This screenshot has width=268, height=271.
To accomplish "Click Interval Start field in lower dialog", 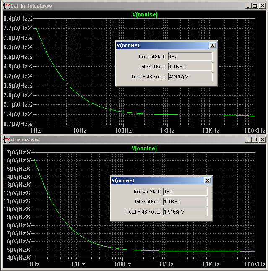I will (x=185, y=192).
